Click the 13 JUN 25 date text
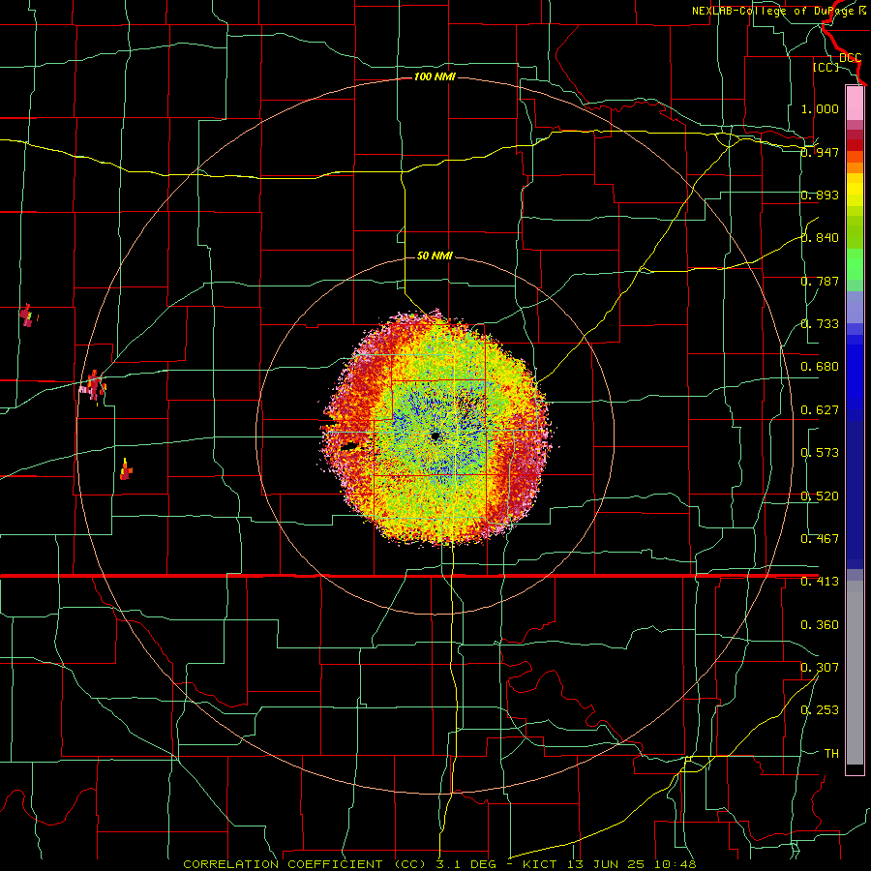 click(606, 864)
